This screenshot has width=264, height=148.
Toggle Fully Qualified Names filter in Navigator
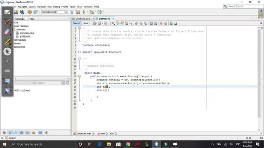tap(34, 132)
